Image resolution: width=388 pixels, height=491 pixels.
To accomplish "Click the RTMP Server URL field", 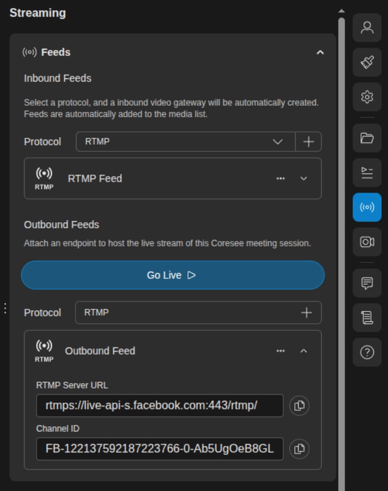I will pyautogui.click(x=160, y=405).
